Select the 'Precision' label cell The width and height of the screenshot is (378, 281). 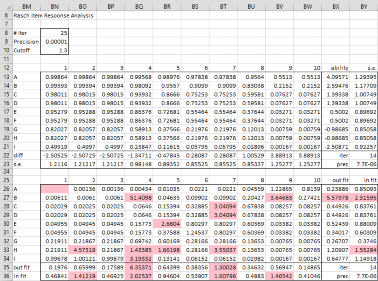tap(26, 42)
